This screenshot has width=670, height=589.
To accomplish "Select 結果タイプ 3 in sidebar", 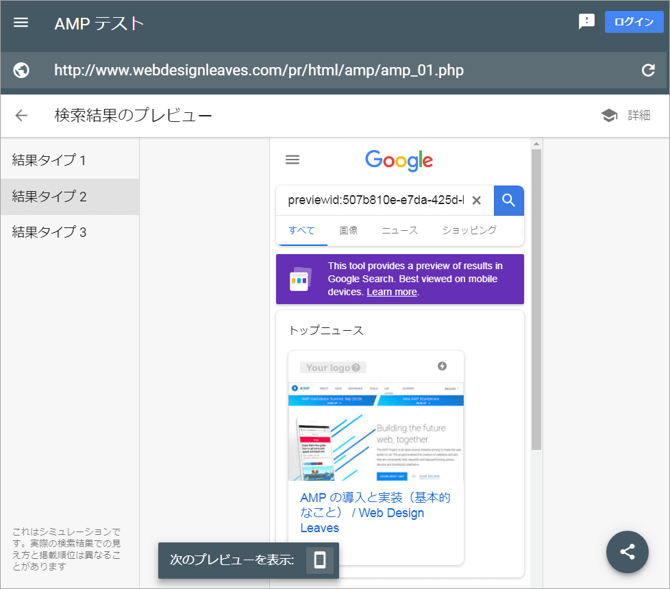I will point(49,232).
